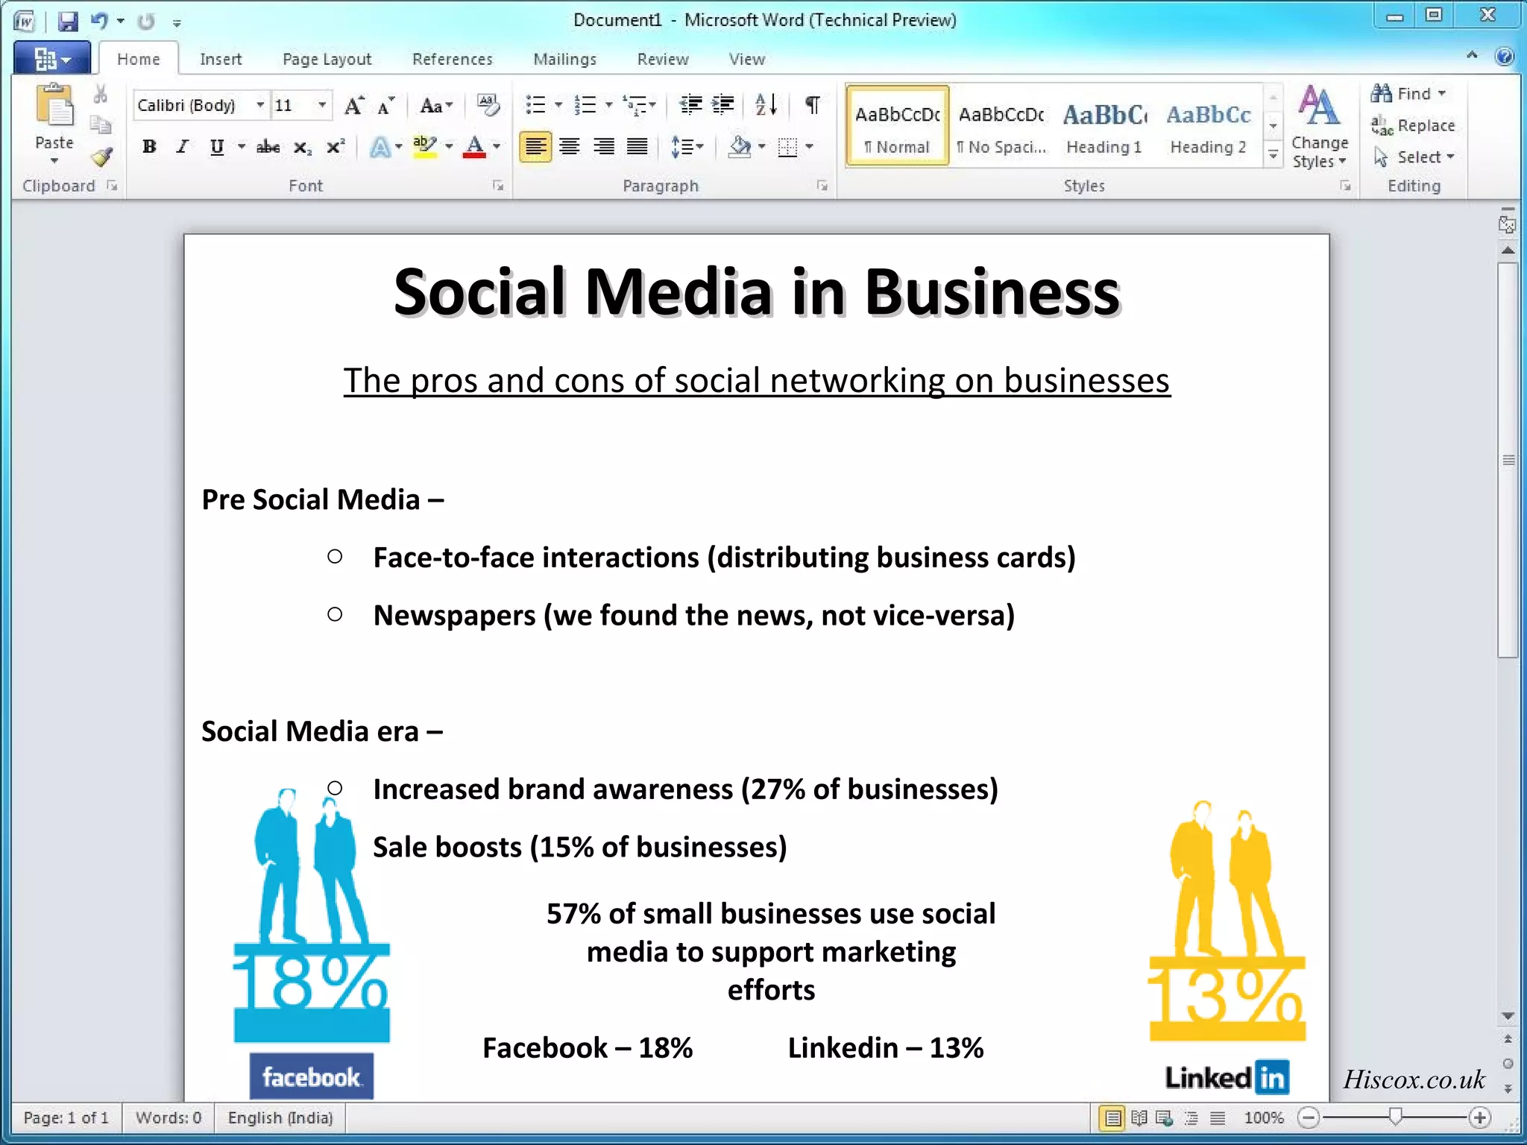The image size is (1527, 1145).
Task: Open the font size dropdown showing 11
Action: point(322,105)
